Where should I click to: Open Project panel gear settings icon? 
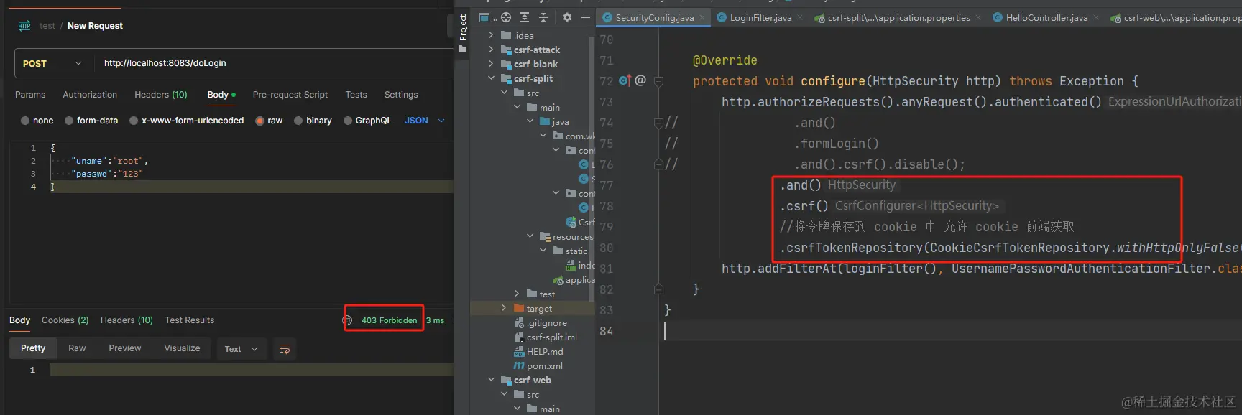567,17
